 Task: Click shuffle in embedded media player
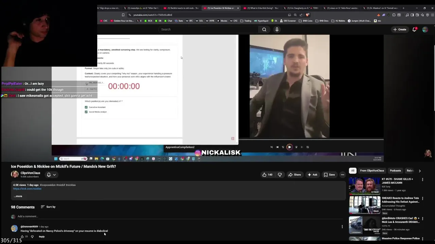(271, 147)
